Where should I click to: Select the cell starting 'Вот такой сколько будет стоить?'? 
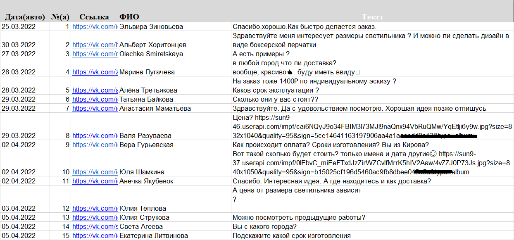372,163
